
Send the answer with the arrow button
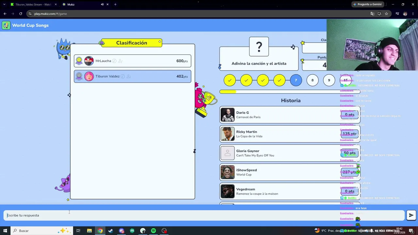click(411, 215)
